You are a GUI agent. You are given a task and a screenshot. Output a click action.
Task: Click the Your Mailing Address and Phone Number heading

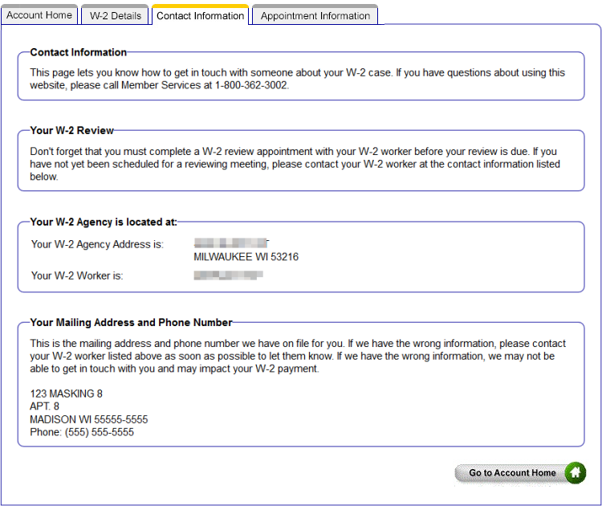click(x=131, y=323)
